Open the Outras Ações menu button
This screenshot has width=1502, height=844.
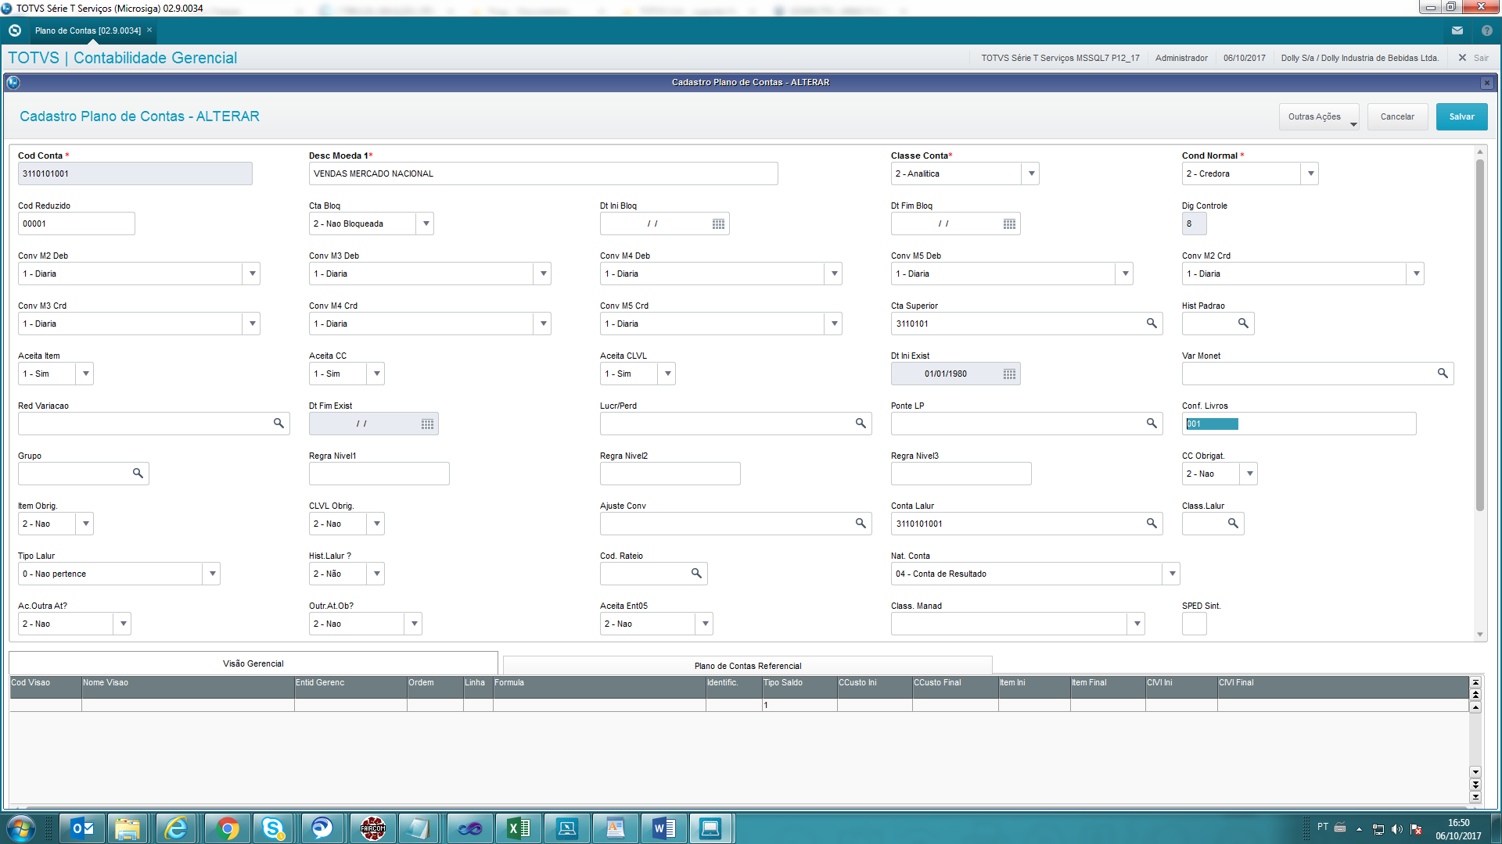point(1319,116)
